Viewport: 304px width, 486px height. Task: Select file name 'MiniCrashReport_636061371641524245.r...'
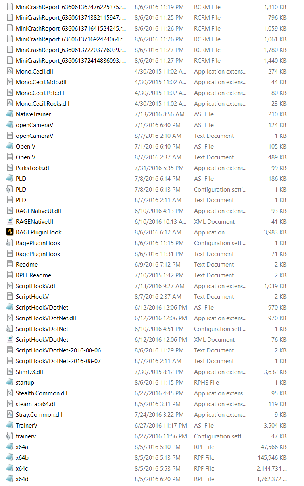click(x=71, y=29)
